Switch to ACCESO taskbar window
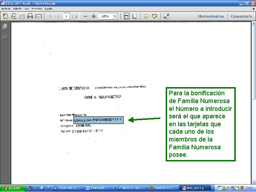The height and width of the screenshot is (192, 256). [131, 188]
